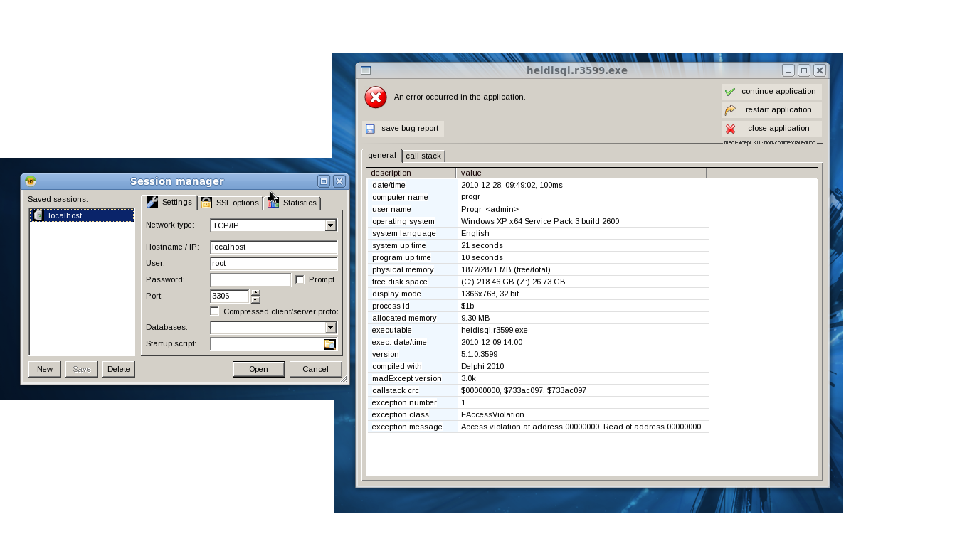Expand the Network type dropdown
Screen dimensions: 972x546
(x=330, y=225)
